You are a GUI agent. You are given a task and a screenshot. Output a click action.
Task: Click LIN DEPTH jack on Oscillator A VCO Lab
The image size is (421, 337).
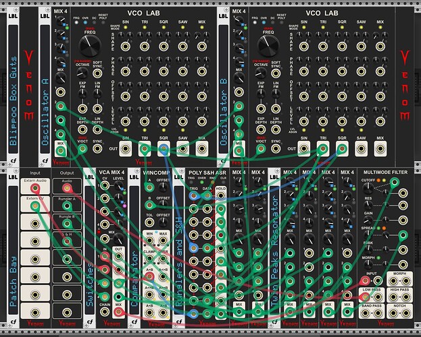pos(97,129)
